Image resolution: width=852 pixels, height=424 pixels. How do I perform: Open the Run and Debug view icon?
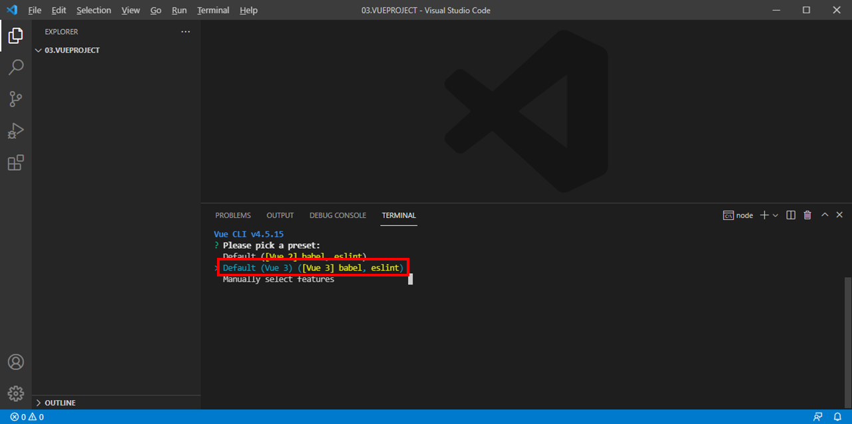15,131
